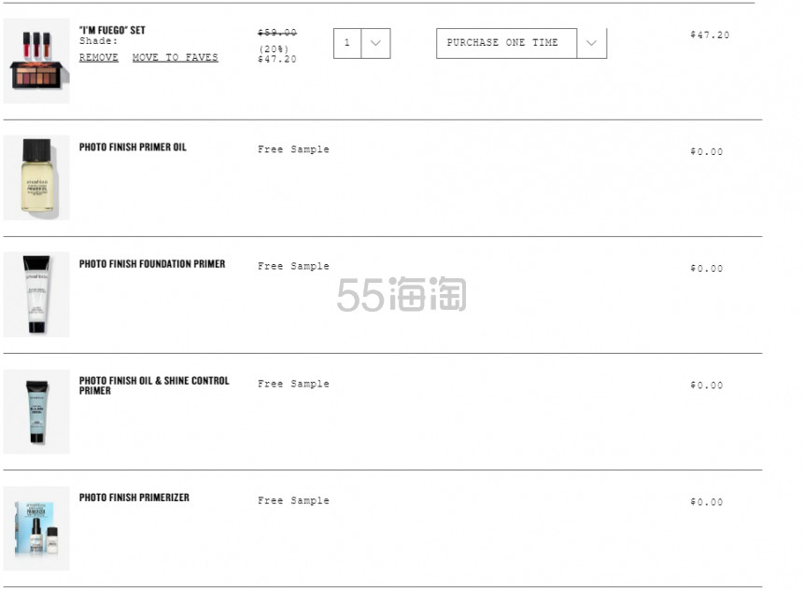Remove the I'm Fuego Set from the cart
Screen dimensions: 803x589
(x=99, y=57)
